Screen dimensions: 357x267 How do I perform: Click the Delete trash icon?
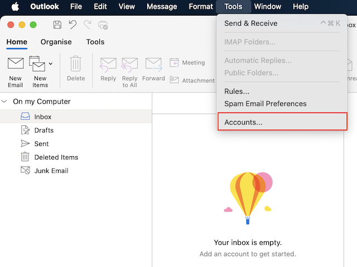(76, 64)
